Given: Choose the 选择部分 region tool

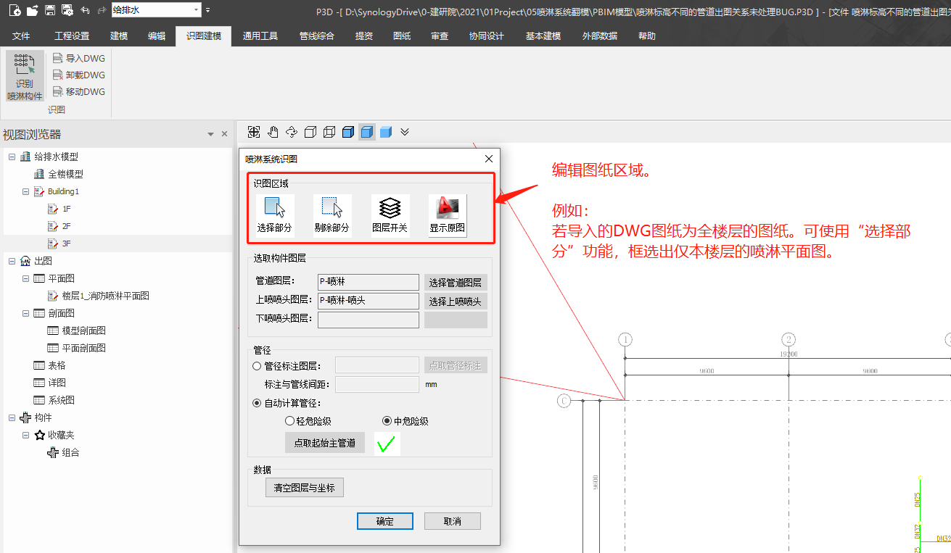Looking at the screenshot, I should [274, 215].
